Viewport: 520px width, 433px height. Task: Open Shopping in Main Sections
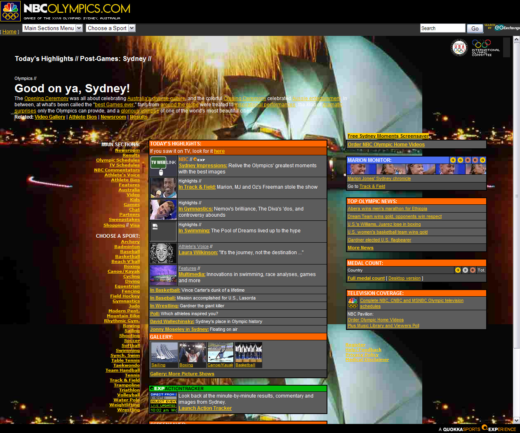pyautogui.click(x=114, y=225)
